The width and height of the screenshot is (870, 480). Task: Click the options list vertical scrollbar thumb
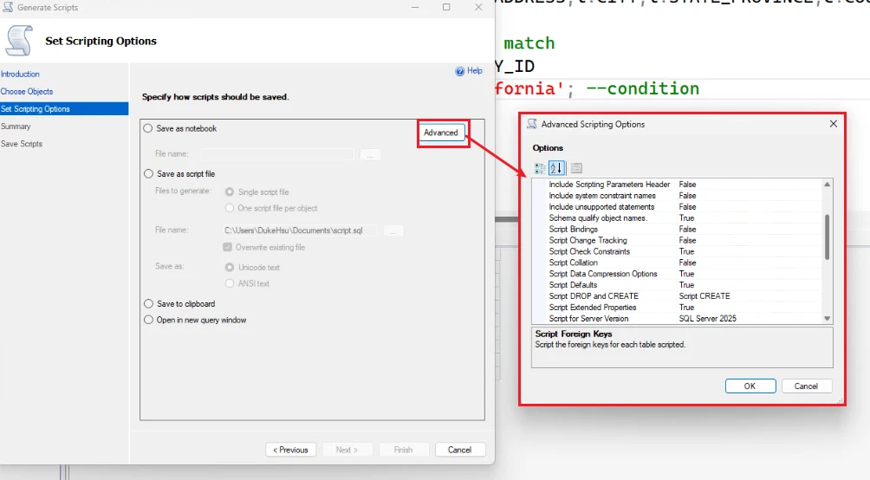827,236
